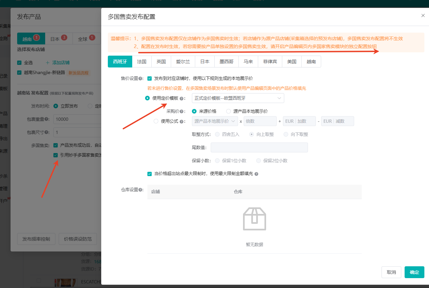
Task: Click the help icon beside 包裹重量
Action: pos(46,119)
